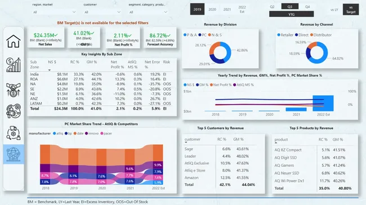
Task: Sort by NS $ column arrow
Action: pos(49,70)
